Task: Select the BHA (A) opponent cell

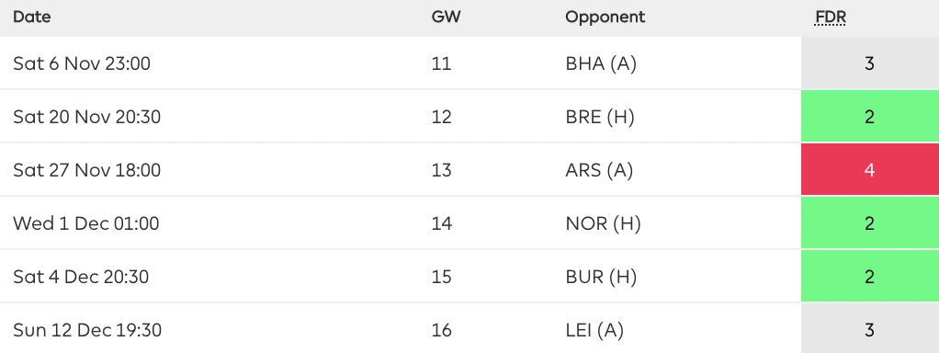Action: click(601, 63)
